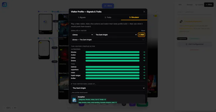Image resolution: width=216 pixels, height=112 pixels.
Task: Click the Inception recommendation title
Action: click(81, 97)
